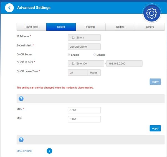The width and height of the screenshot is (167, 157).
Task: Click DHCP pool end address field
Action: click(124, 63)
